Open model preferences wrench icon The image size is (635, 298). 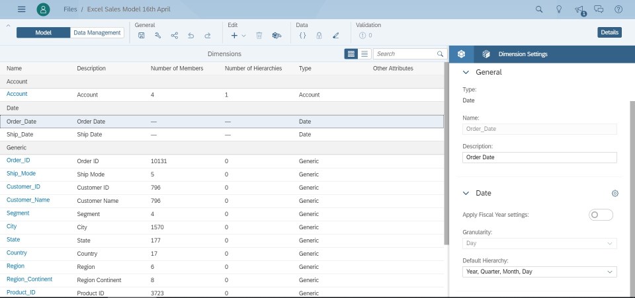(158, 36)
